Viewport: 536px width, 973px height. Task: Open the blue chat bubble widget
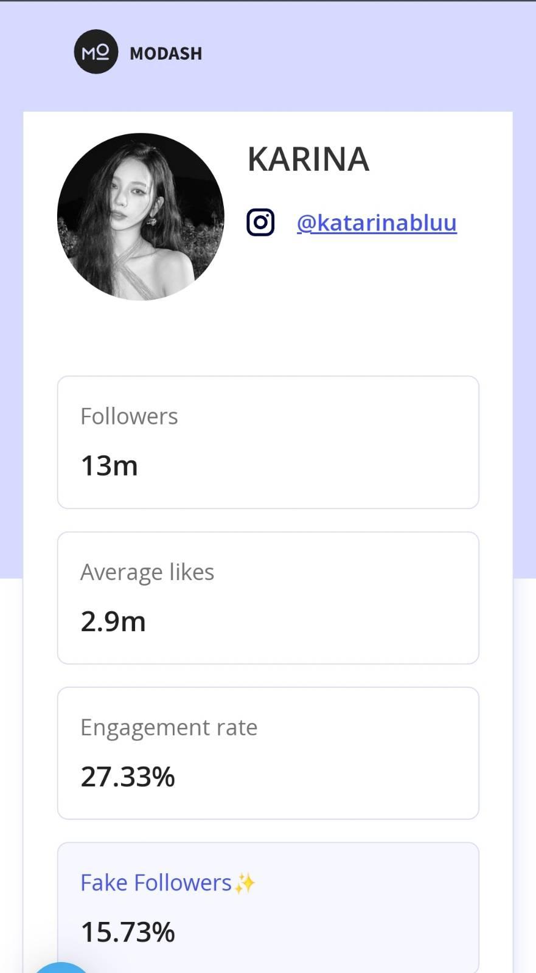click(x=61, y=968)
